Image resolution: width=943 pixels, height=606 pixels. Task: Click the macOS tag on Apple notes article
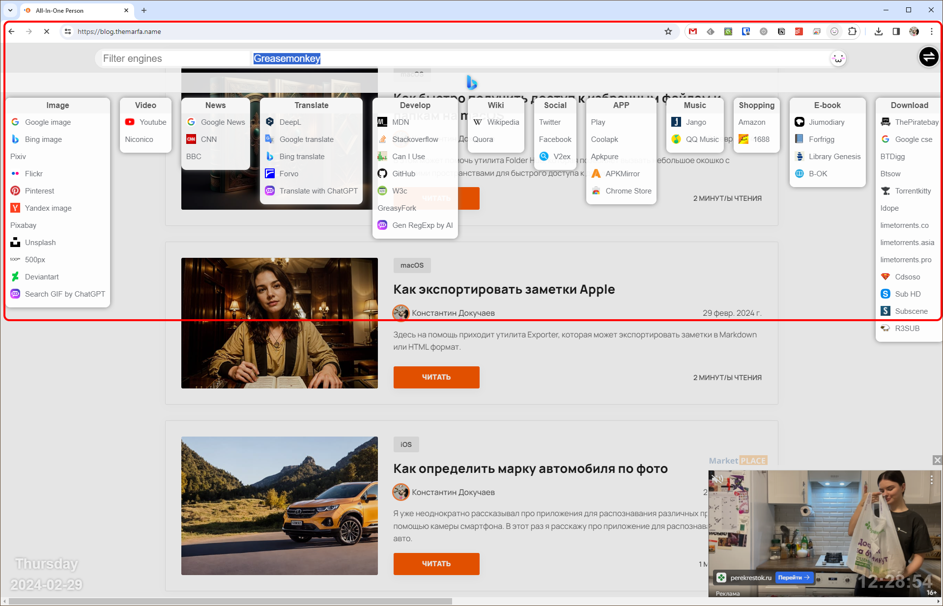tap(412, 265)
